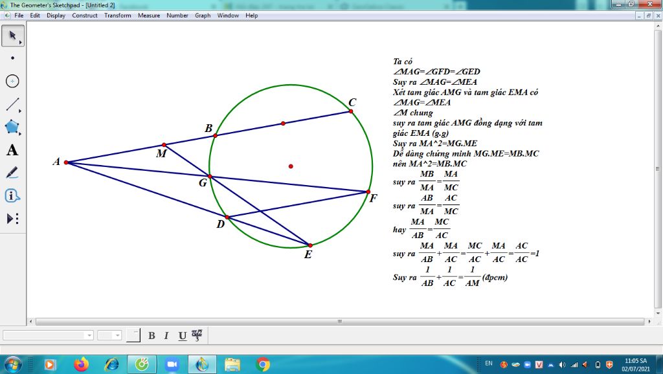Screen dimensions: 663x374
Task: Click the horizontal scrollbar right arrow
Action: tap(649, 322)
